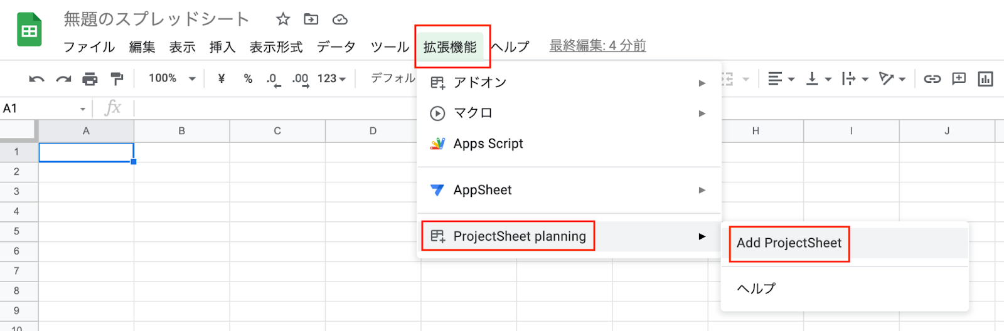1004x331 pixels.
Task: Select column C header
Action: point(277,131)
